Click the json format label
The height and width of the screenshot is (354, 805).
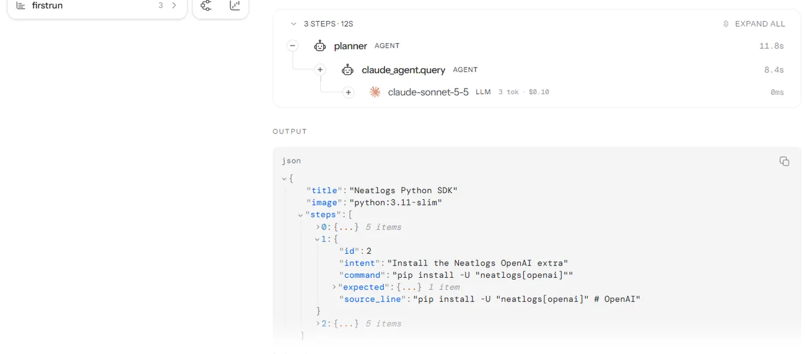tap(292, 161)
